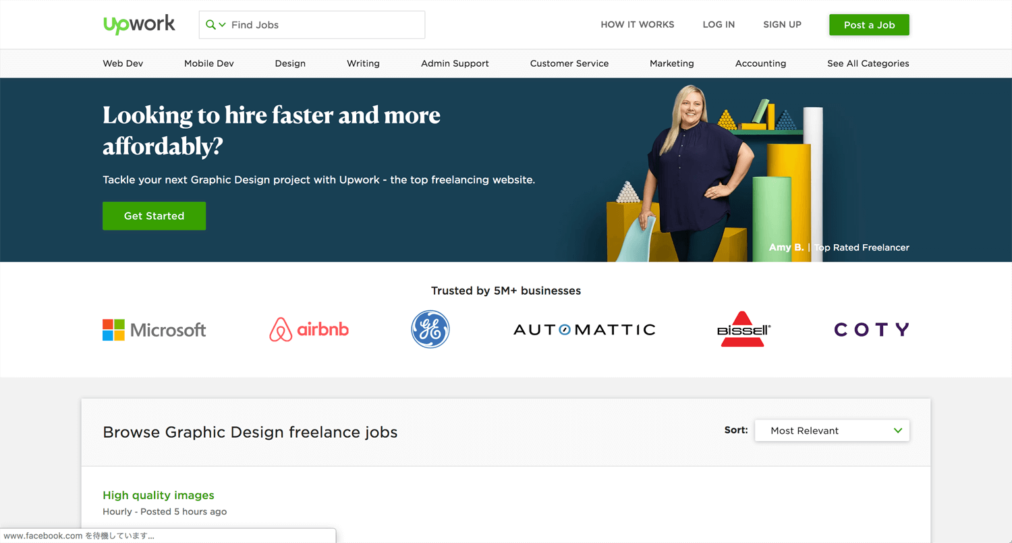Open the How It Works page

[x=638, y=24]
